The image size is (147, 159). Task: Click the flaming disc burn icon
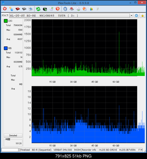pyautogui.click(x=85, y=9)
